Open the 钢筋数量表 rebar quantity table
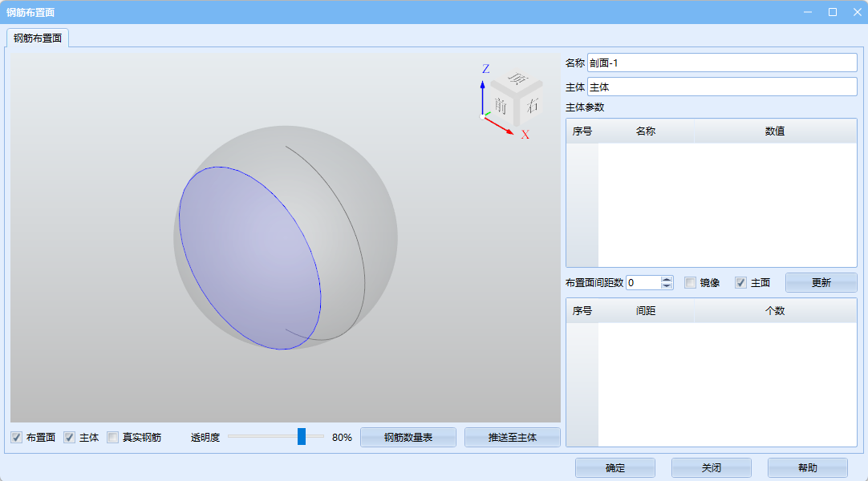 pos(408,438)
